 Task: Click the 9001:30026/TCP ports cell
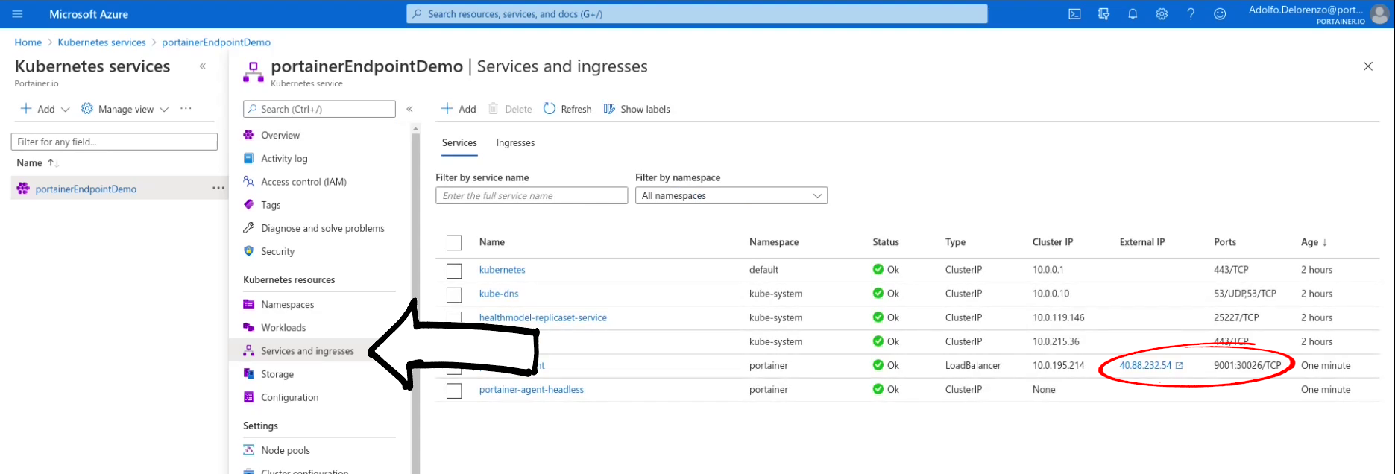pyautogui.click(x=1247, y=365)
